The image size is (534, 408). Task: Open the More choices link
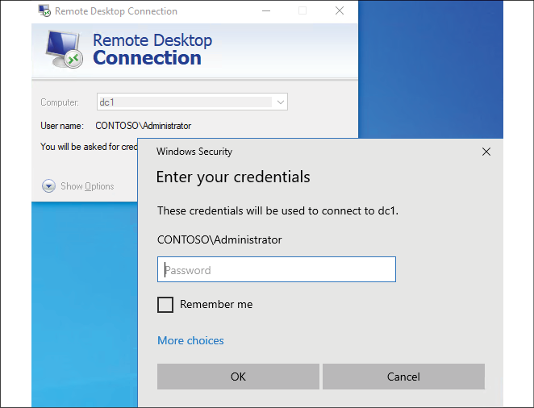pos(190,340)
